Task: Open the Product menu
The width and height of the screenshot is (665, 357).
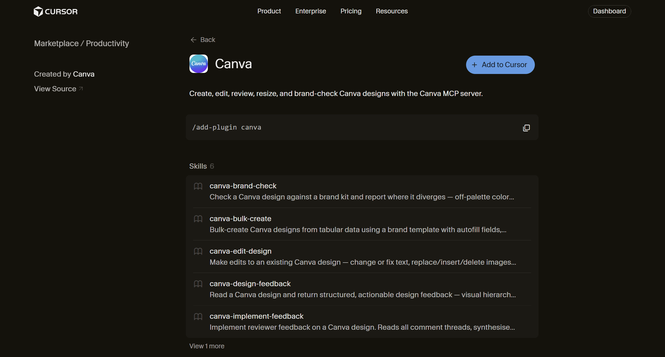Action: [269, 11]
